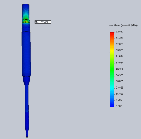Click the 69.363 legend value
This screenshot has width=141, height=139.
(119, 50)
